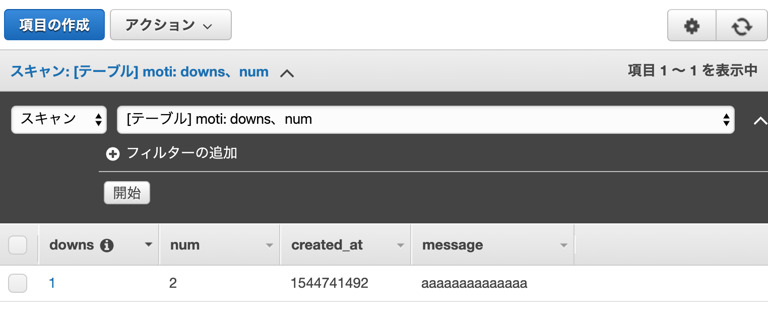The width and height of the screenshot is (768, 321).
Task: Click the message cell aaaaaaaaaaaaaa
Action: [474, 283]
